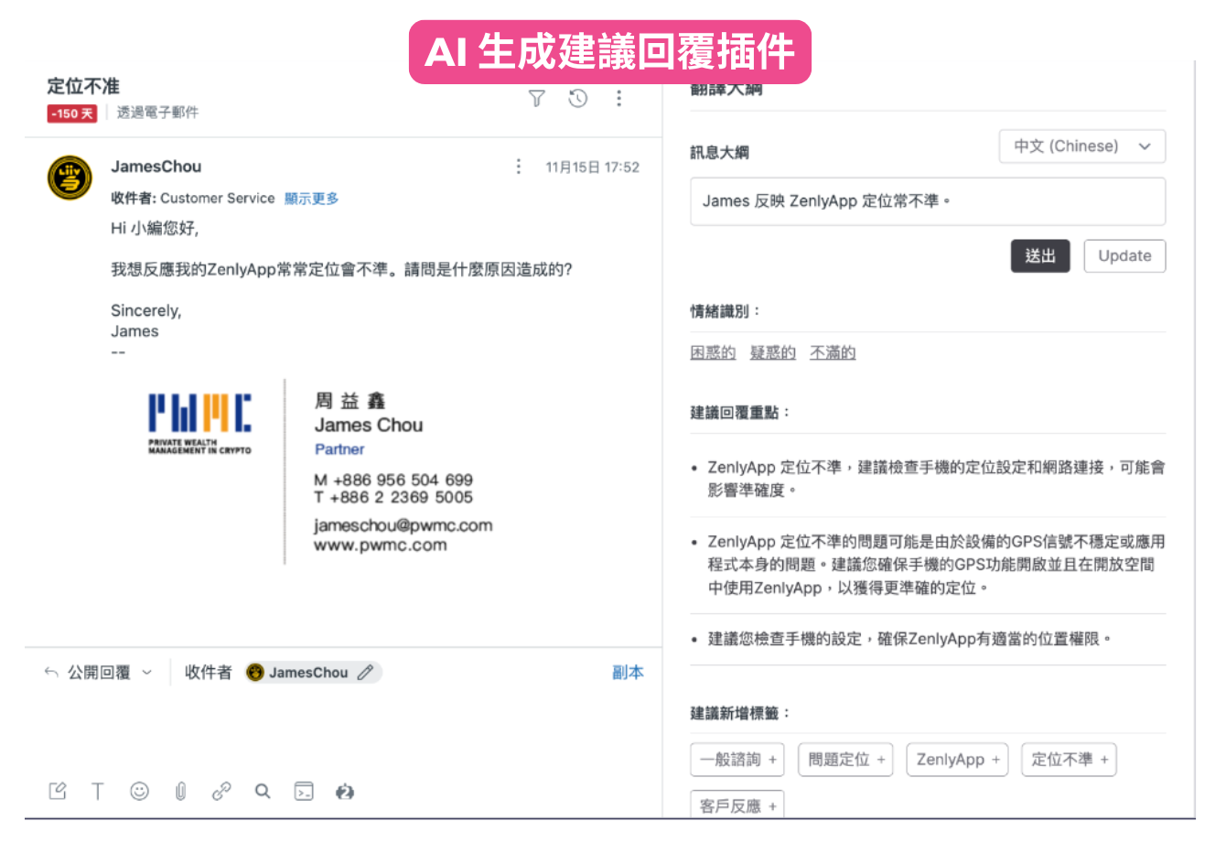Viewport: 1226px width, 843px height.
Task: Select the 困惑的 emotion tag
Action: 713,353
